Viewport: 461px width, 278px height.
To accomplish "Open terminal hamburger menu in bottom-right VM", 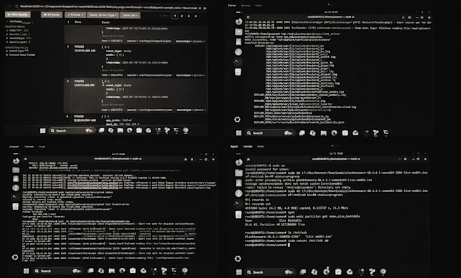I will pyautogui.click(x=405, y=159).
